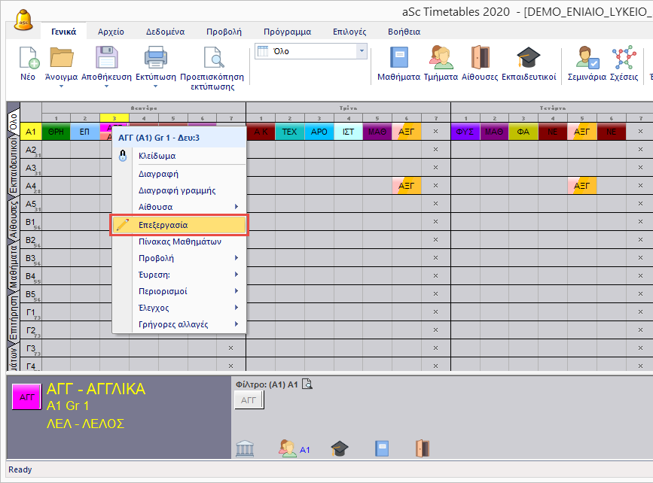Open Εκπαιδευτικοί teachers graduation cap icon

click(528, 59)
